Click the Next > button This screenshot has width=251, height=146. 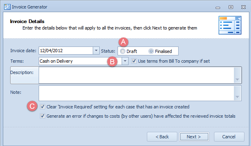click(194, 137)
